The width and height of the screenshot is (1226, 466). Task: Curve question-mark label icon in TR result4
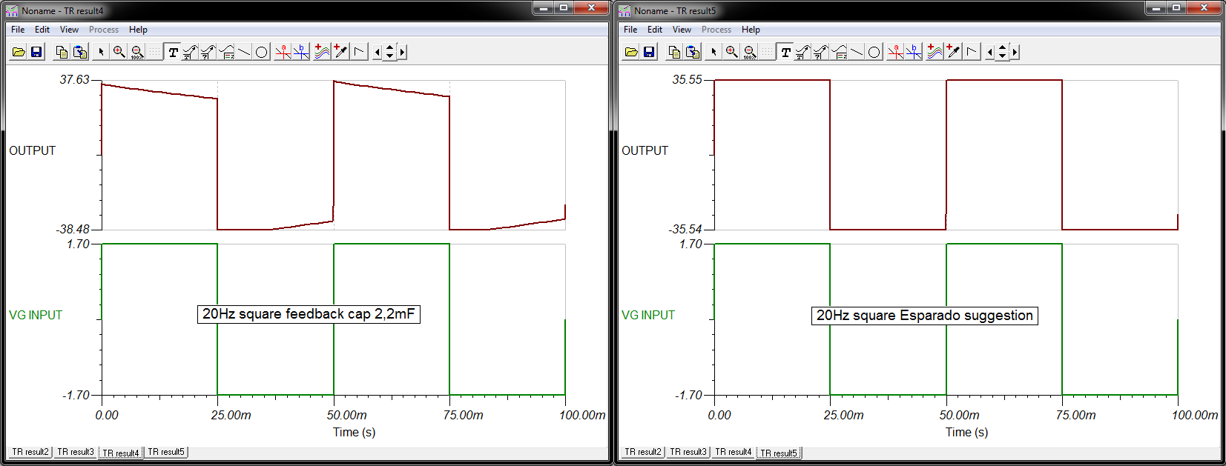pos(208,52)
